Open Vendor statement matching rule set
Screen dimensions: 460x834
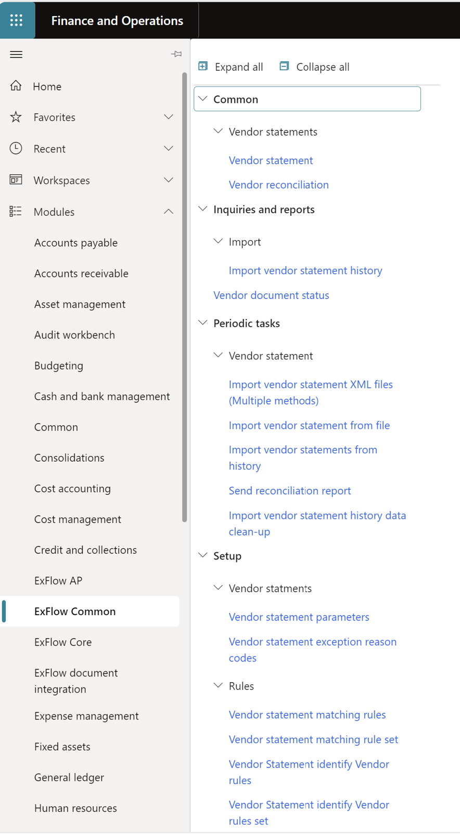point(313,739)
